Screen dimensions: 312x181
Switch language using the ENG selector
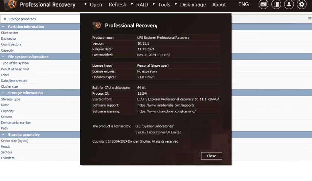[244, 5]
